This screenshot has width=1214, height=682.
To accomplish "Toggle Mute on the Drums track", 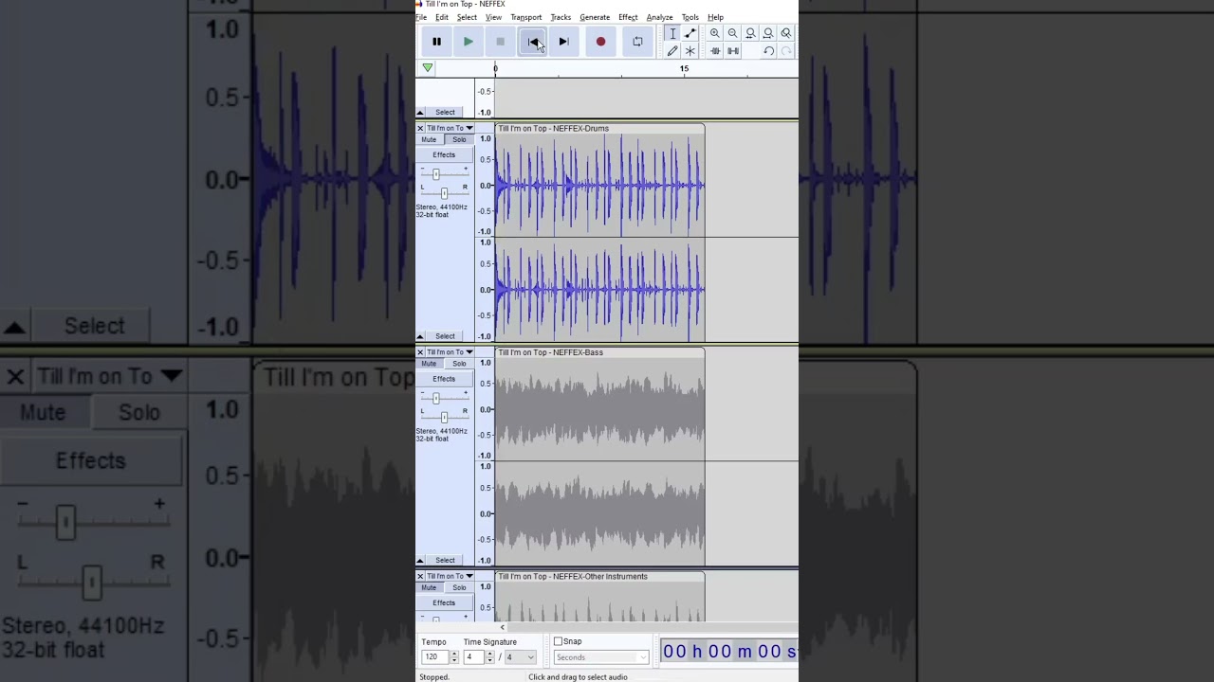I will [429, 139].
